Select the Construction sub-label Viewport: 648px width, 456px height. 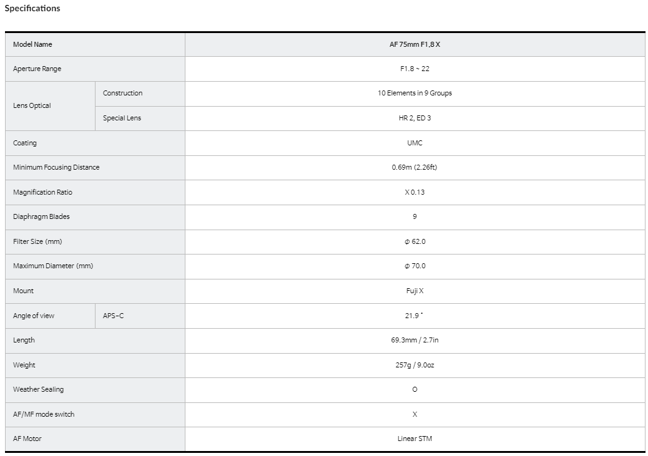point(122,93)
